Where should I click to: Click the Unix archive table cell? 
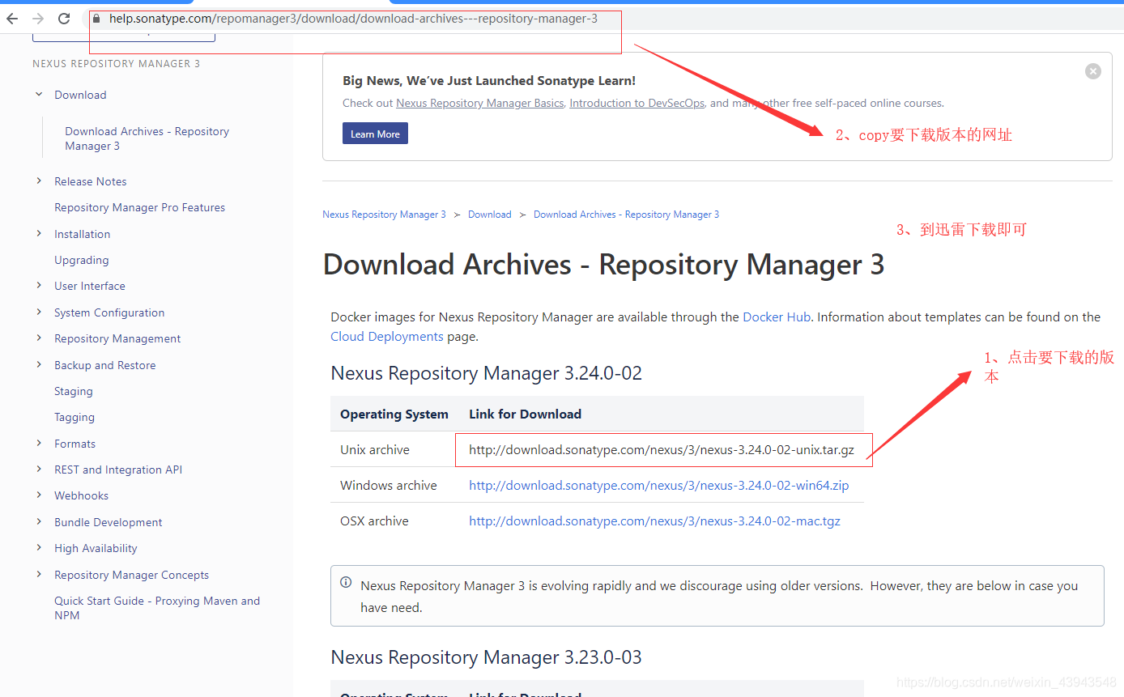point(375,450)
